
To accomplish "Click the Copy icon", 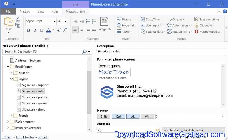I will click(x=18, y=25).
